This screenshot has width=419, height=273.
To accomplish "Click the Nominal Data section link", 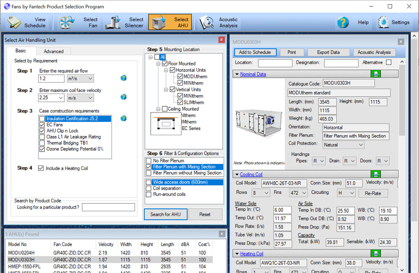I will click(253, 74).
